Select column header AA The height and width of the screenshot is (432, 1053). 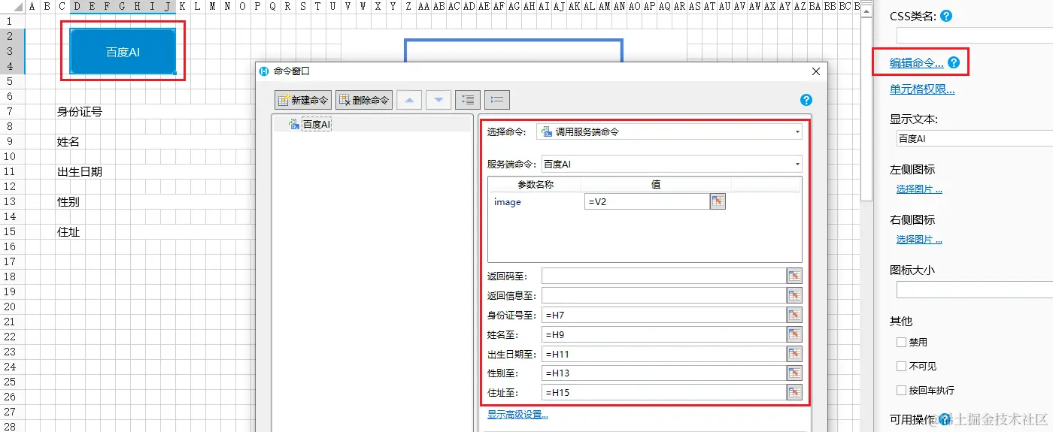[424, 6]
